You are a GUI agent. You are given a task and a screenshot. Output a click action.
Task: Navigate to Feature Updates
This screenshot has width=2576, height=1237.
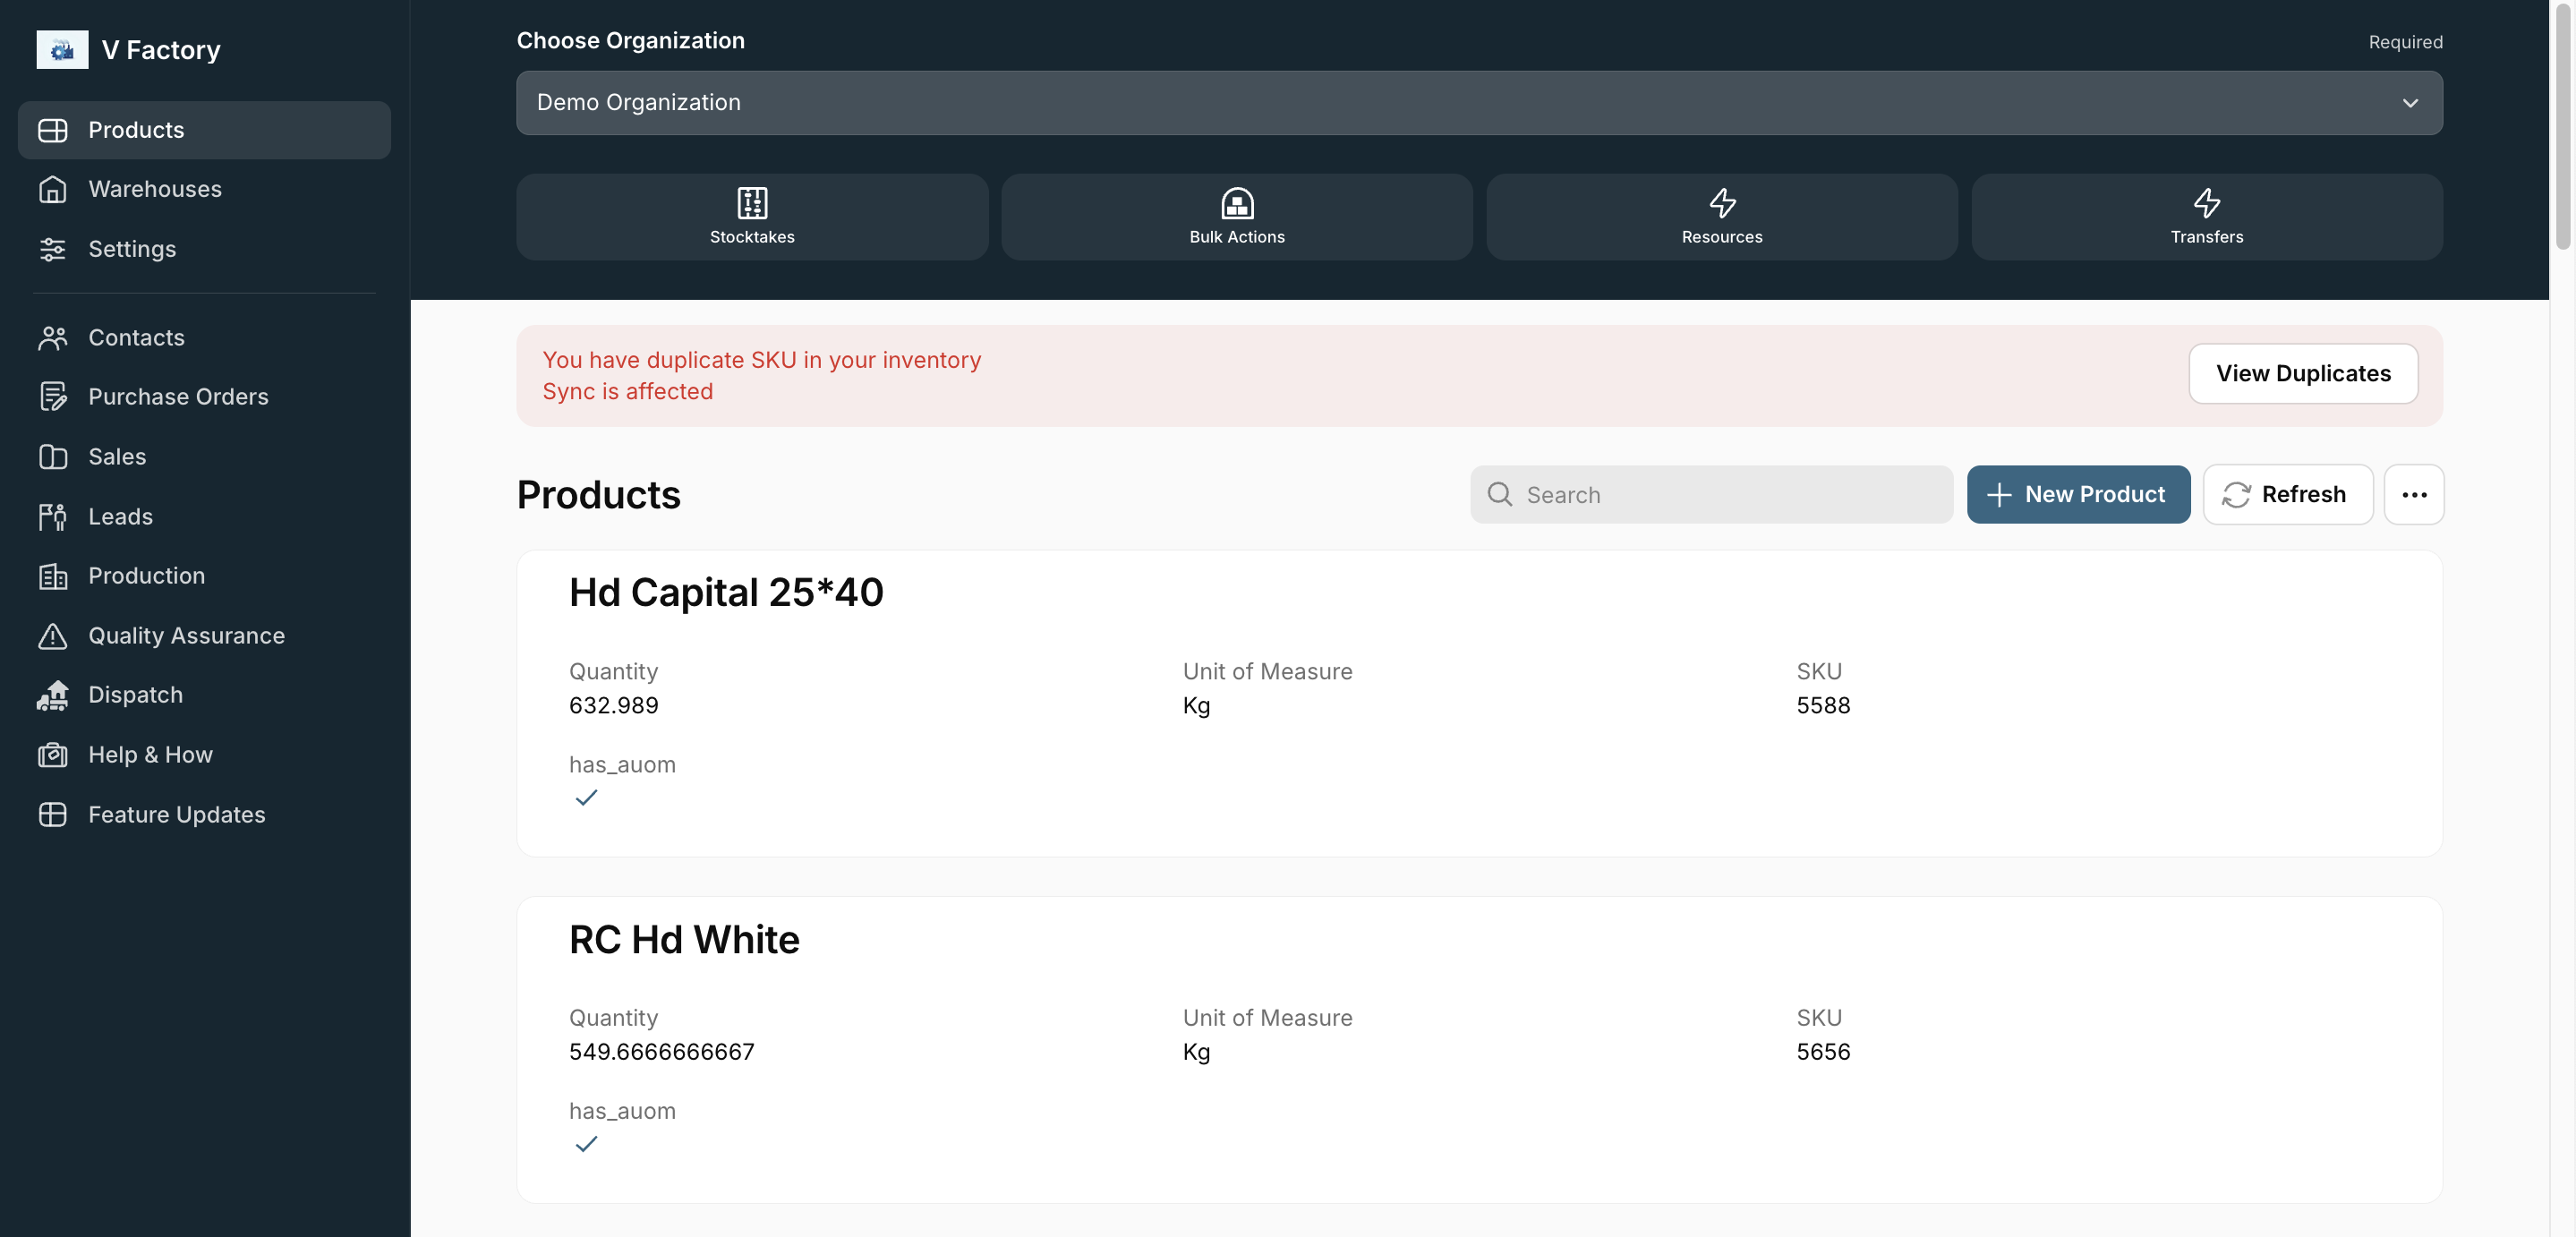pos(176,814)
